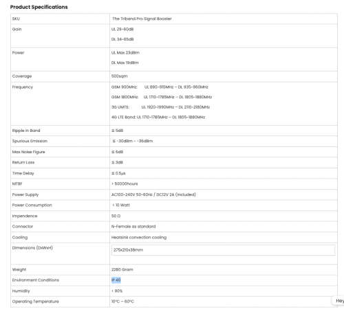Click the highlighted IP 40 value

[x=116, y=280]
